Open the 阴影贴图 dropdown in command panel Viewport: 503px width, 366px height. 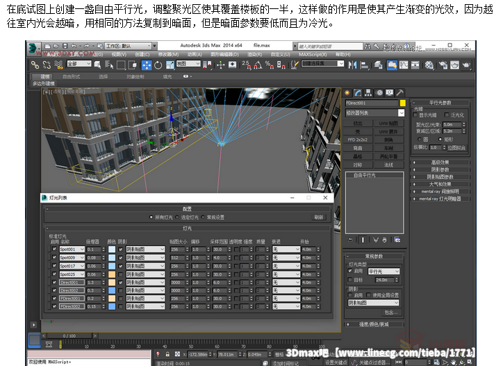click(373, 303)
